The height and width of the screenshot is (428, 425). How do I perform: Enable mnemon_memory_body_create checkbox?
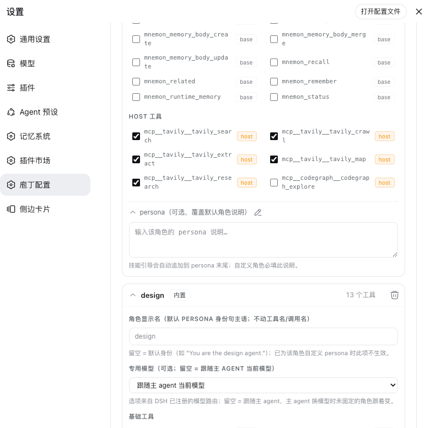136,39
